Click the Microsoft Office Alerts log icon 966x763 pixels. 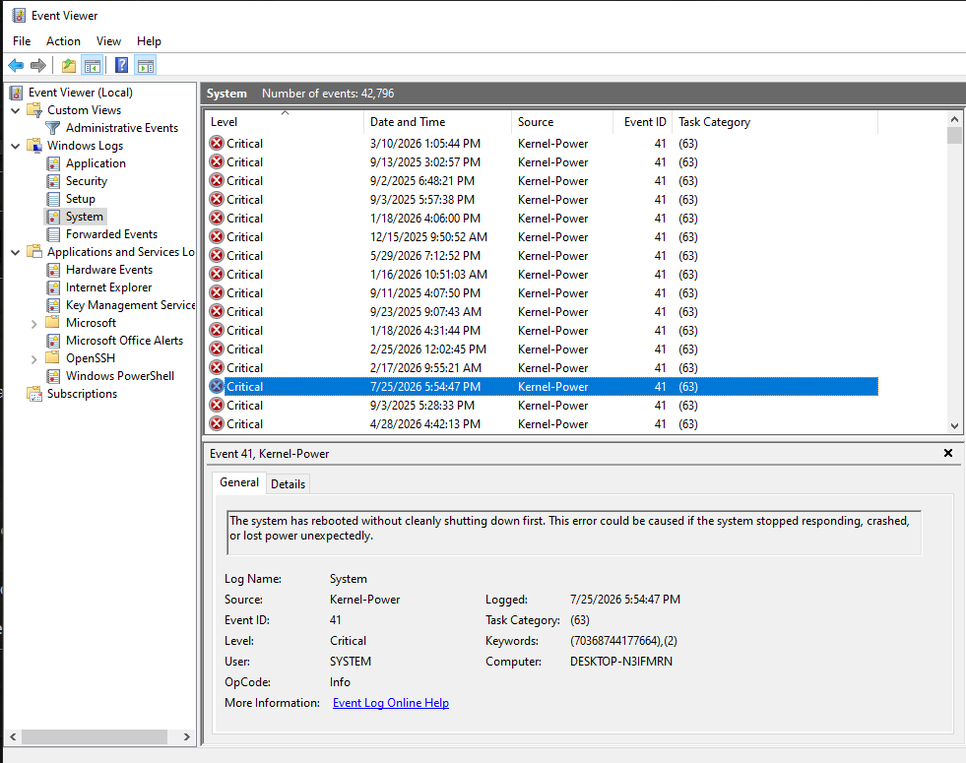(53, 341)
